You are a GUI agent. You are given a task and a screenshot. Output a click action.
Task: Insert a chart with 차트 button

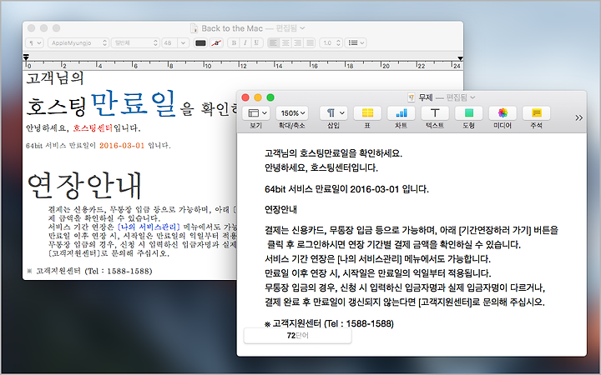[401, 112]
